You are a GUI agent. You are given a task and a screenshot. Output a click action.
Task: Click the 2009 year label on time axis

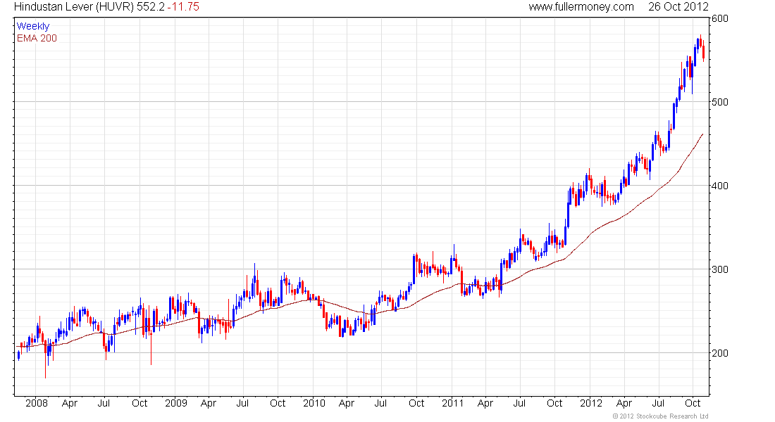point(176,403)
